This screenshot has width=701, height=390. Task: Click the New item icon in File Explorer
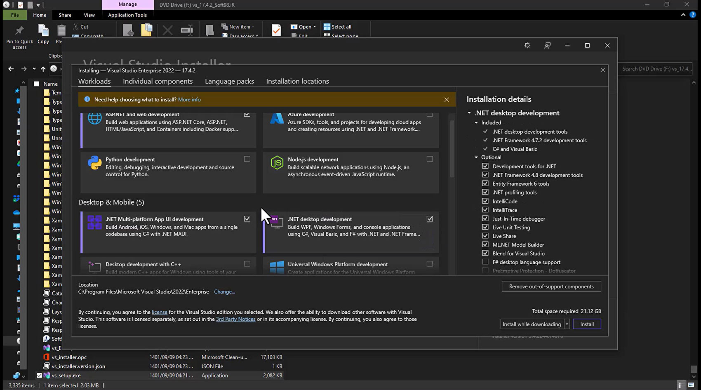click(x=225, y=27)
